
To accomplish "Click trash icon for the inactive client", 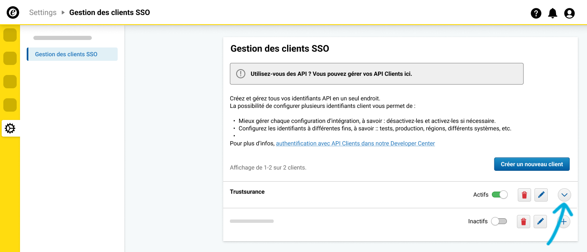I will click(524, 222).
